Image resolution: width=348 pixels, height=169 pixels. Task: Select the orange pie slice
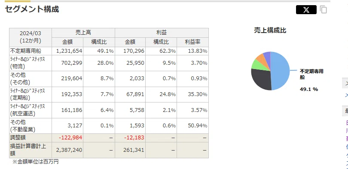[x=262, y=58]
